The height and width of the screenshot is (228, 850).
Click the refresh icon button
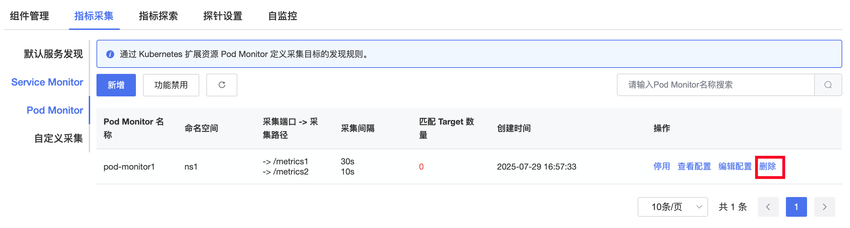point(221,85)
